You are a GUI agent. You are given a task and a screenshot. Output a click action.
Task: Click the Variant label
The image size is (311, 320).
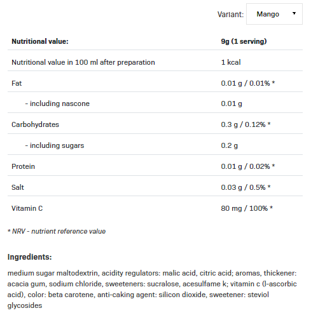pyautogui.click(x=230, y=15)
